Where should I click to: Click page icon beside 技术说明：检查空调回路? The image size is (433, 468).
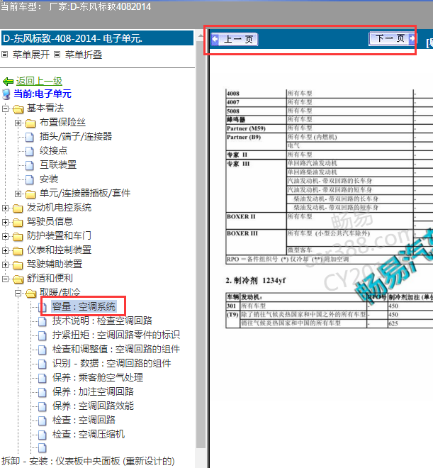coord(43,321)
